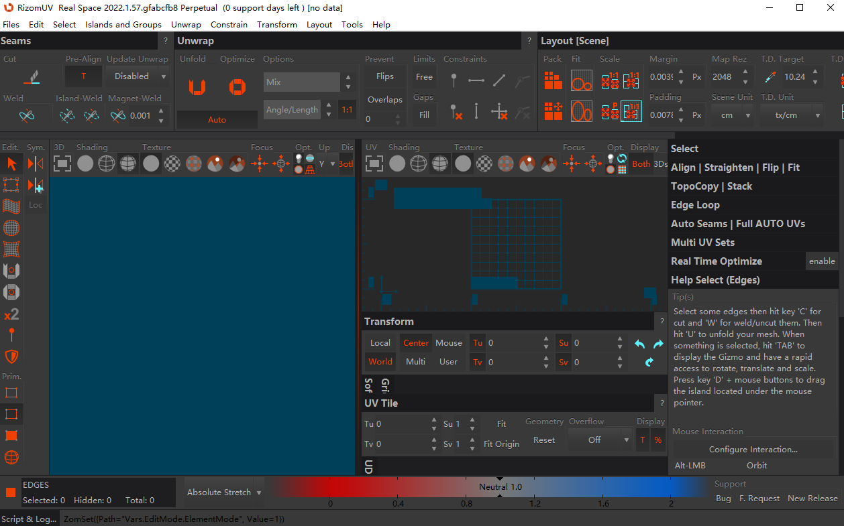Click the Optimize icon in Unwrap

point(237,87)
